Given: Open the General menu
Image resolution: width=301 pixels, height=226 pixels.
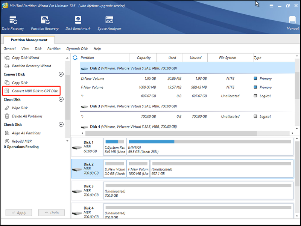Looking at the screenshot, I should coord(10,49).
